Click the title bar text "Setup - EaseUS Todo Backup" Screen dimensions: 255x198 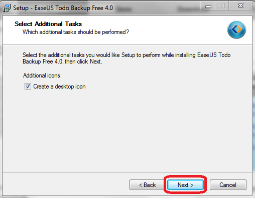[52, 8]
